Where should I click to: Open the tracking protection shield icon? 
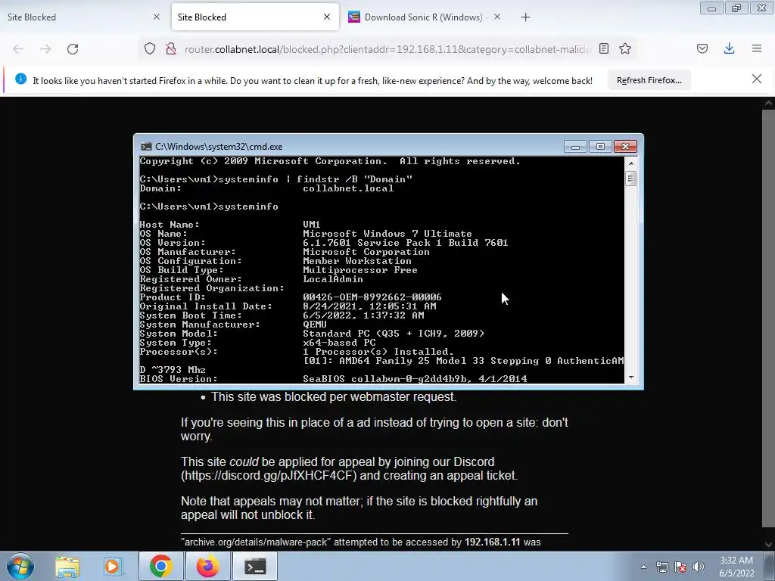(150, 48)
